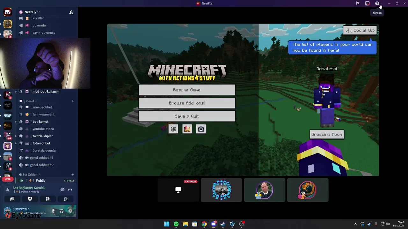Start an activity with the shapes icon
Screen dimensions: 408x229
point(48,199)
